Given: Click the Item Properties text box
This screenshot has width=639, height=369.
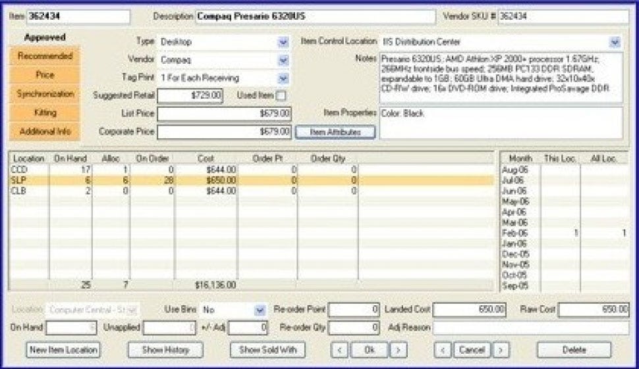Looking at the screenshot, I should coord(501,123).
